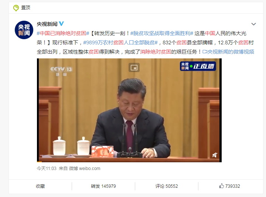Viewport: 266px width, 197px height.
Task: Click the 今天11:03 post timestamp
Action: 47,169
